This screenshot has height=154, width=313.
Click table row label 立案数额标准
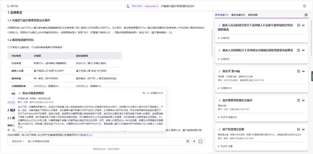point(19,86)
